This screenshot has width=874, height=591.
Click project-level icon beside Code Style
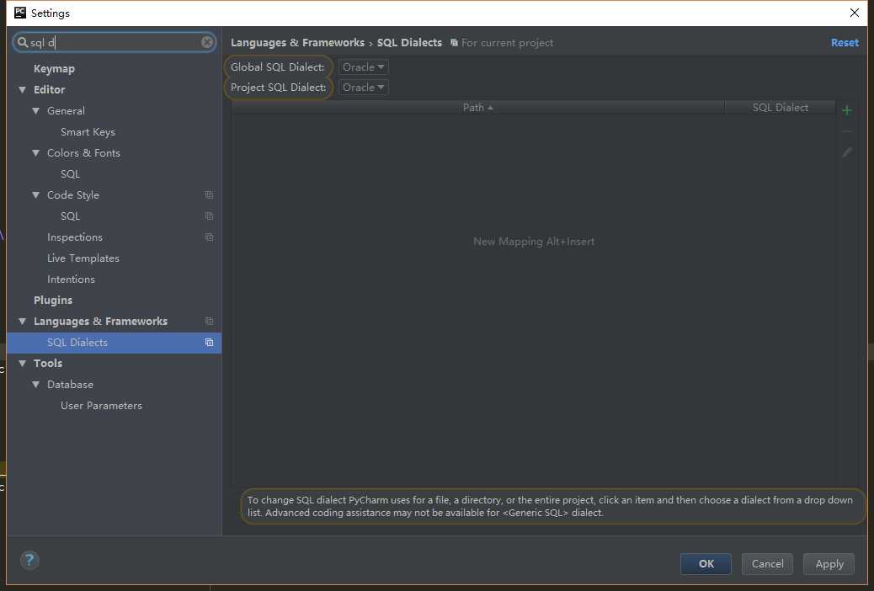pyautogui.click(x=209, y=195)
